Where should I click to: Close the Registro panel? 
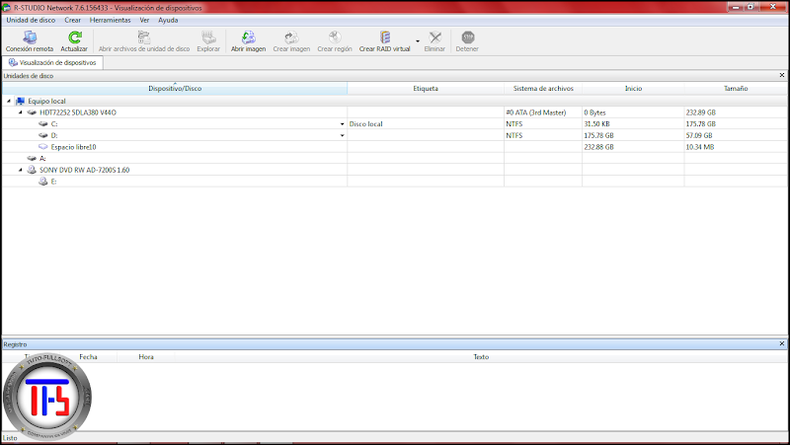(x=782, y=343)
